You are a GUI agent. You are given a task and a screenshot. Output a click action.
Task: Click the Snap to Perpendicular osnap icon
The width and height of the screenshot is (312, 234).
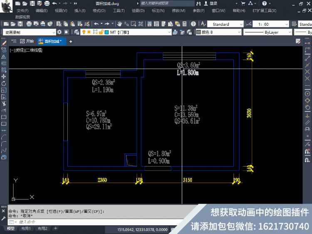[x=307, y=116]
